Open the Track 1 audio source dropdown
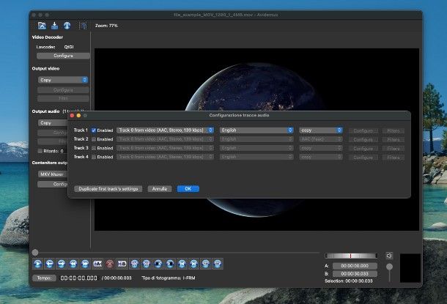 (x=165, y=130)
